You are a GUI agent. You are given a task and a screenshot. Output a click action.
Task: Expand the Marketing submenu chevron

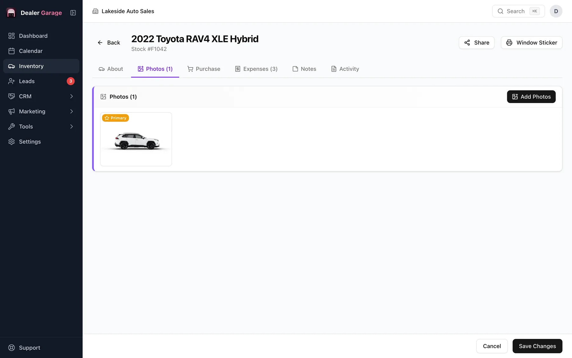71,111
